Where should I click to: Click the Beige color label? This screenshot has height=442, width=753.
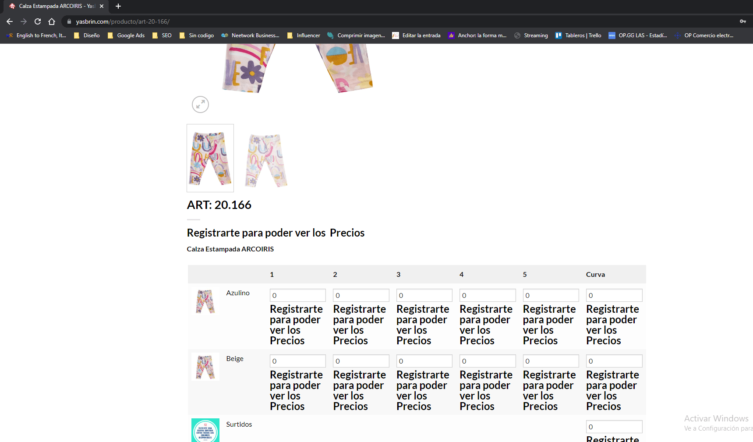[235, 358]
